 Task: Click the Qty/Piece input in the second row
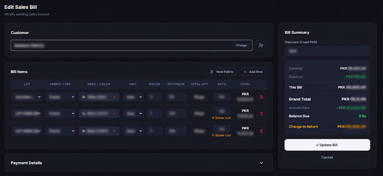coord(176,113)
